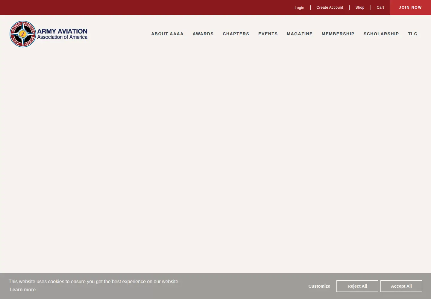
Task: Click the Join Now button
Action: 410,7
